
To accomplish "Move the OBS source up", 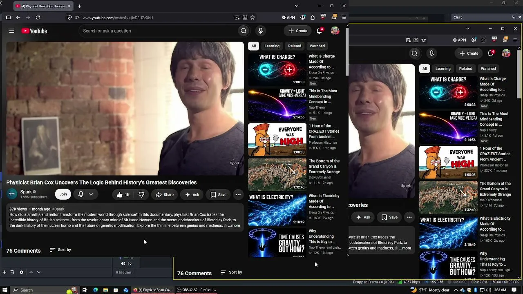I will pyautogui.click(x=31, y=272).
